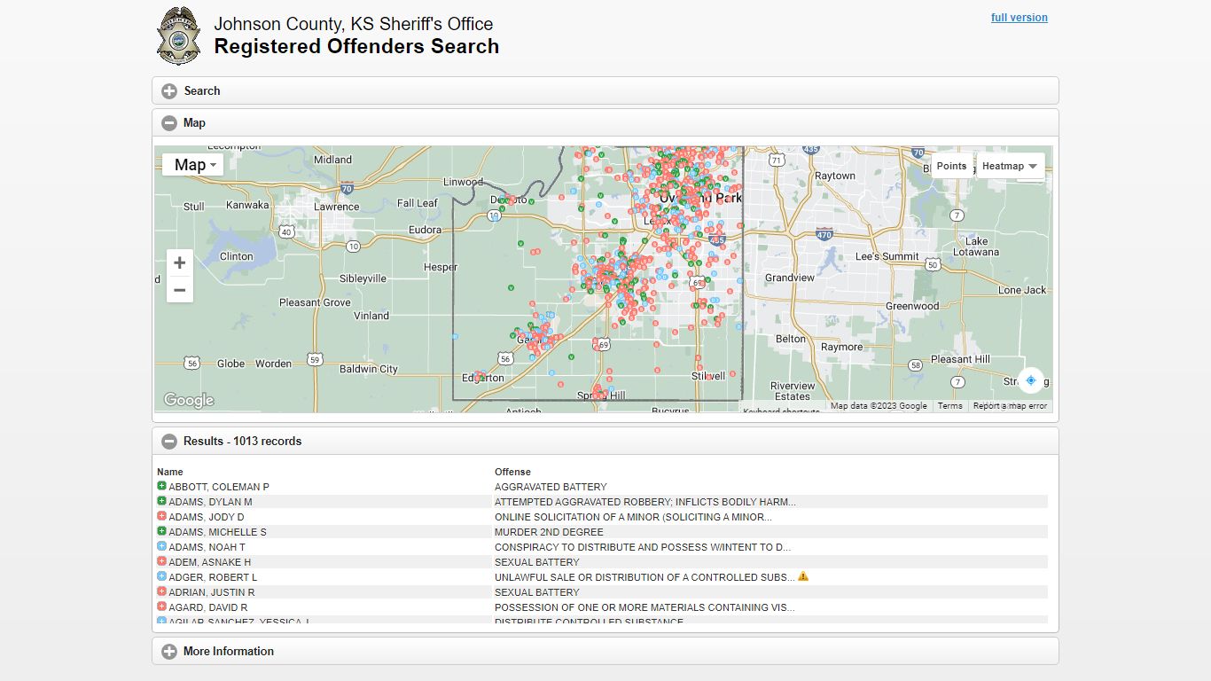Click the Lawrence city label on map
The image size is (1211, 681).
pos(337,207)
